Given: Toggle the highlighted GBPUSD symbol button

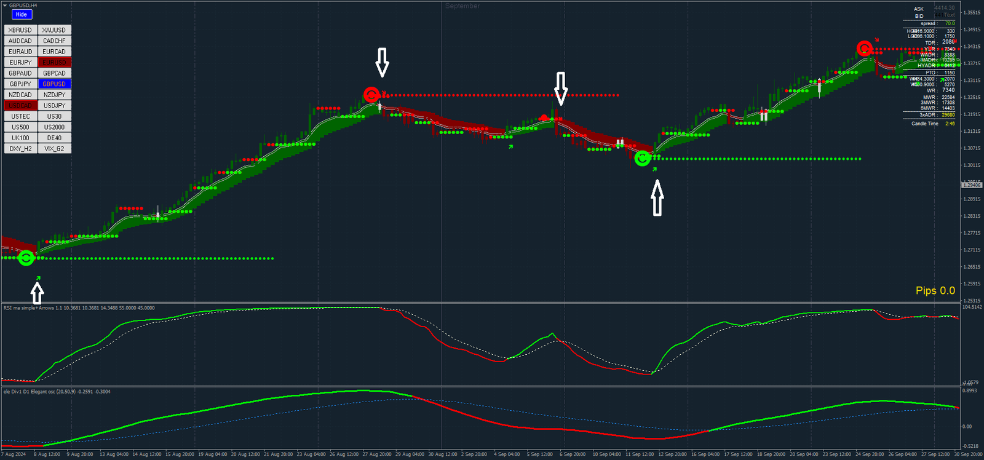Looking at the screenshot, I should [54, 84].
